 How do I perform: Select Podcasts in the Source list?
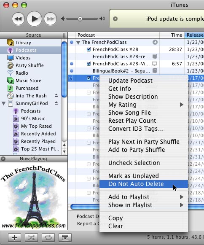(x=30, y=50)
